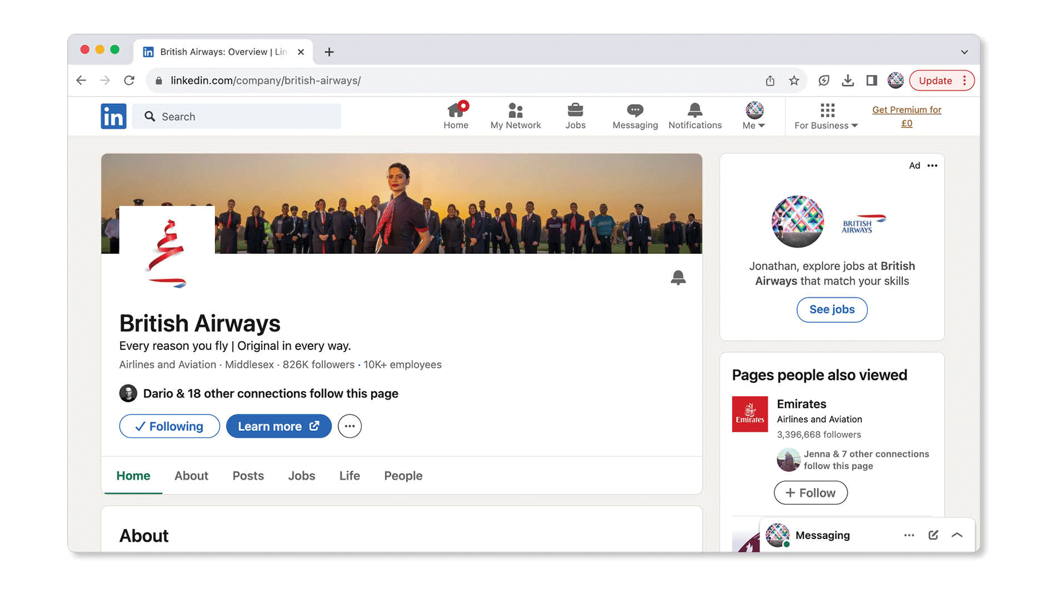Image resolution: width=1050 pixels, height=590 pixels.
Task: Click the site lock icon in address bar
Action: point(159,80)
